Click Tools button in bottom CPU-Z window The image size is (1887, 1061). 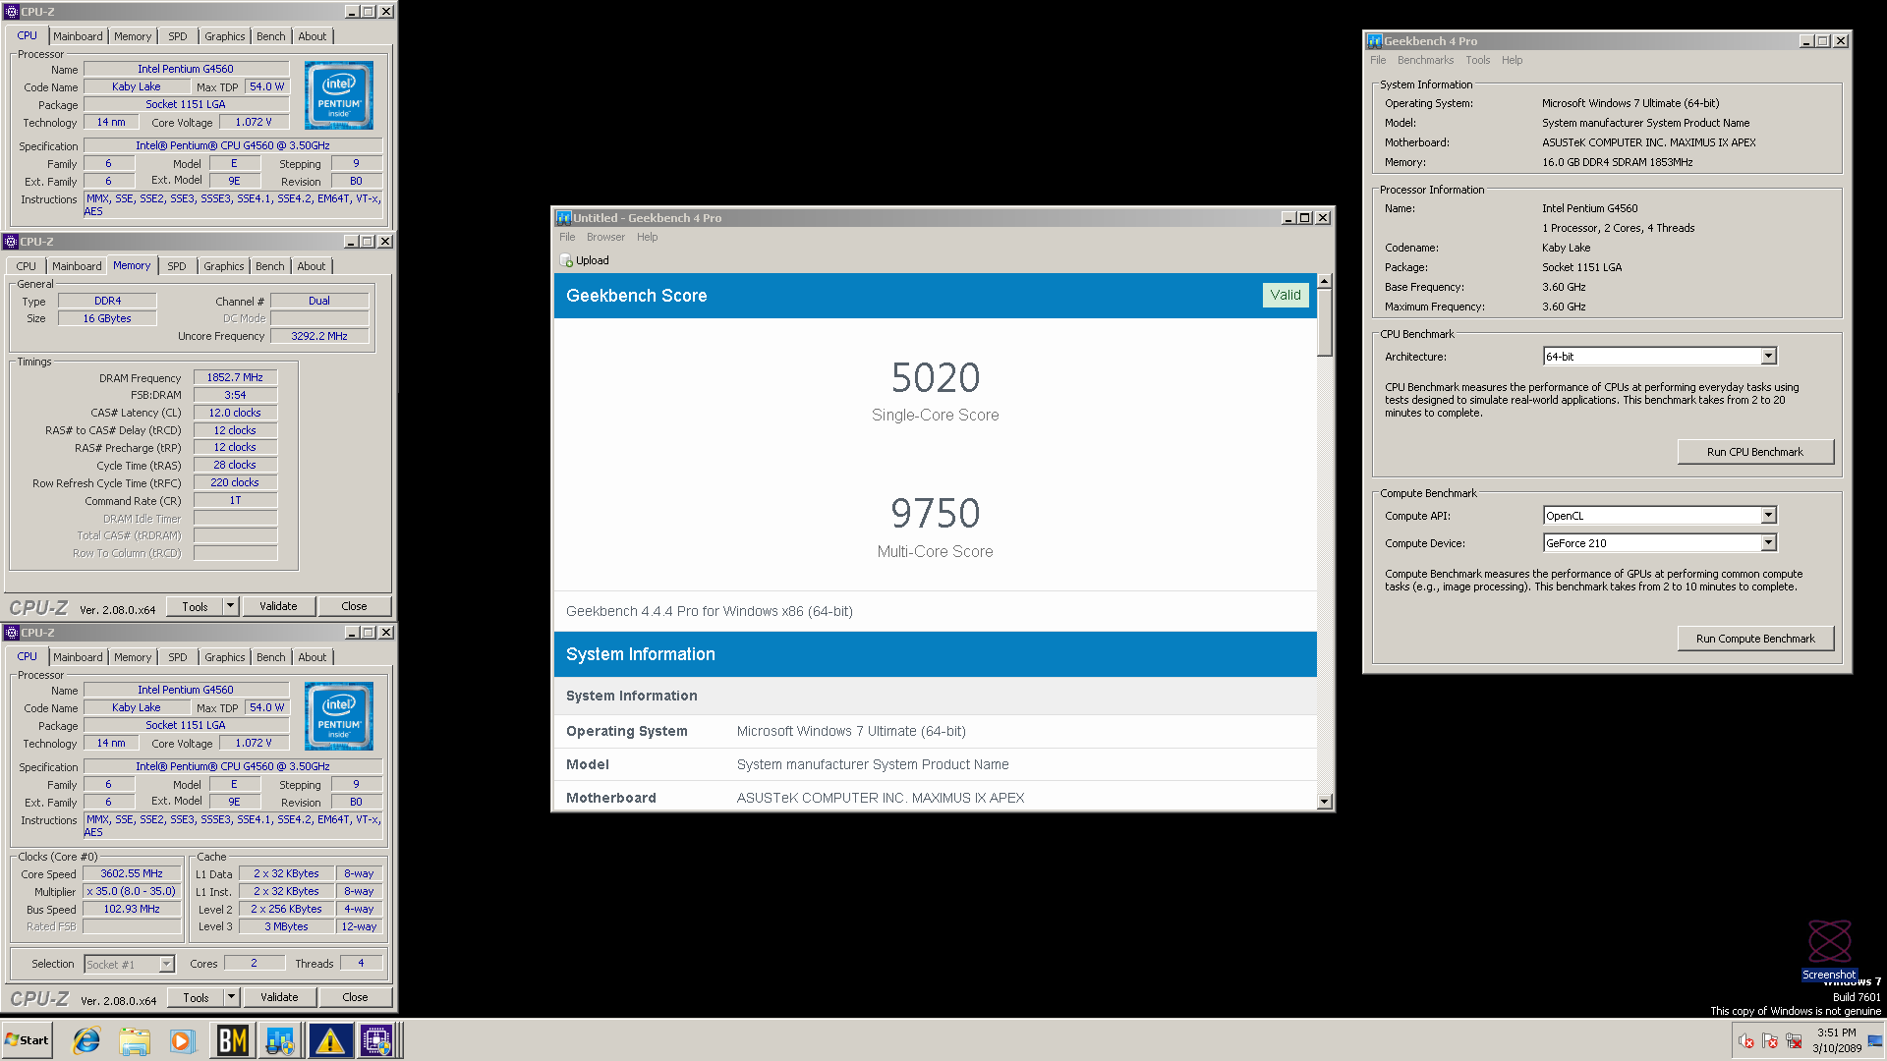pyautogui.click(x=196, y=997)
